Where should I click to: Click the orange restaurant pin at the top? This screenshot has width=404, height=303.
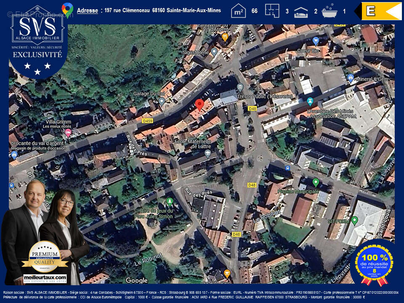pos(225,37)
